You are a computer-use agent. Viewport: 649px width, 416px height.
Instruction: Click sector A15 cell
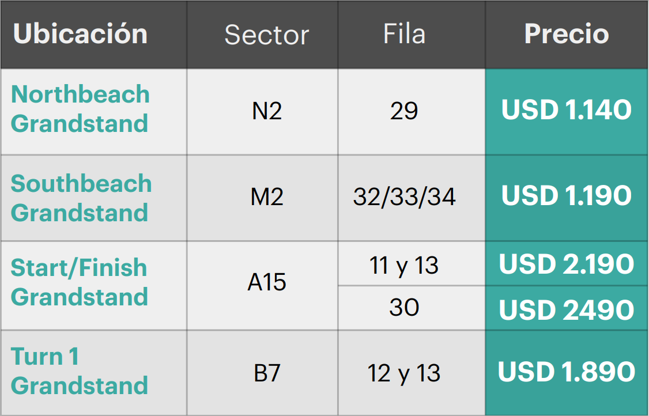[262, 286]
